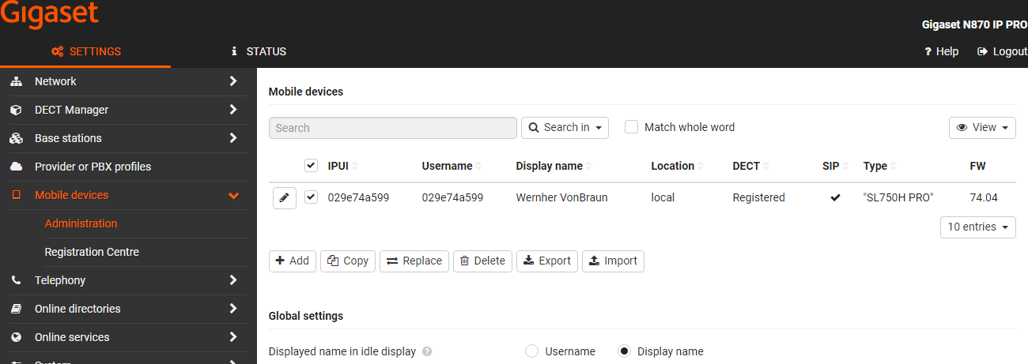
Task: Click the Registered DECT status cell
Action: [758, 197]
